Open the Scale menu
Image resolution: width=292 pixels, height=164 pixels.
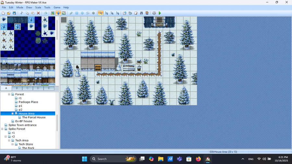[x=38, y=7]
